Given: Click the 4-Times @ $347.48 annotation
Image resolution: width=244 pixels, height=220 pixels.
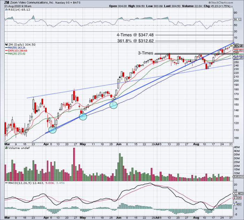Looking at the screenshot, I should click(135, 35).
